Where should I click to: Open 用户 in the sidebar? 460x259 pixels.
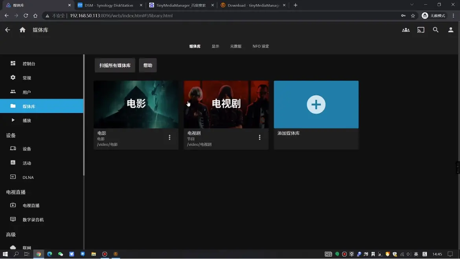(27, 92)
